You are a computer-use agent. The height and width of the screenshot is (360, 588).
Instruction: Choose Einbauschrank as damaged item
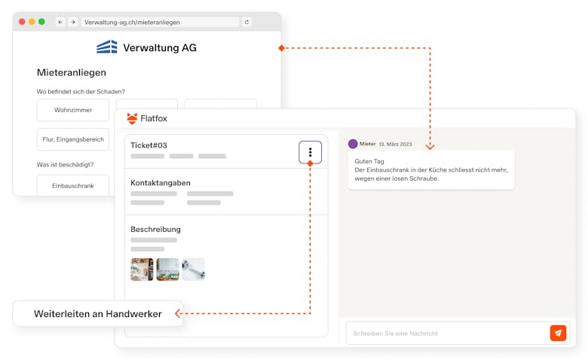(73, 185)
